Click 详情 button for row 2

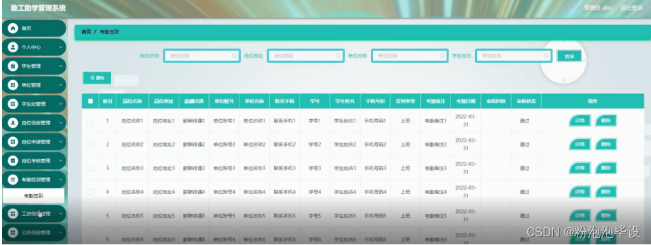(580, 144)
